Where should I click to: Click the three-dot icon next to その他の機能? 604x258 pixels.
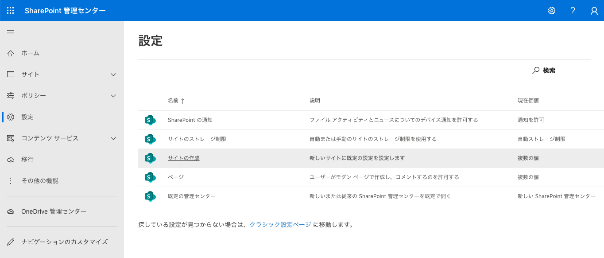pos(11,181)
